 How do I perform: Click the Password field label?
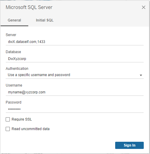click(13, 102)
